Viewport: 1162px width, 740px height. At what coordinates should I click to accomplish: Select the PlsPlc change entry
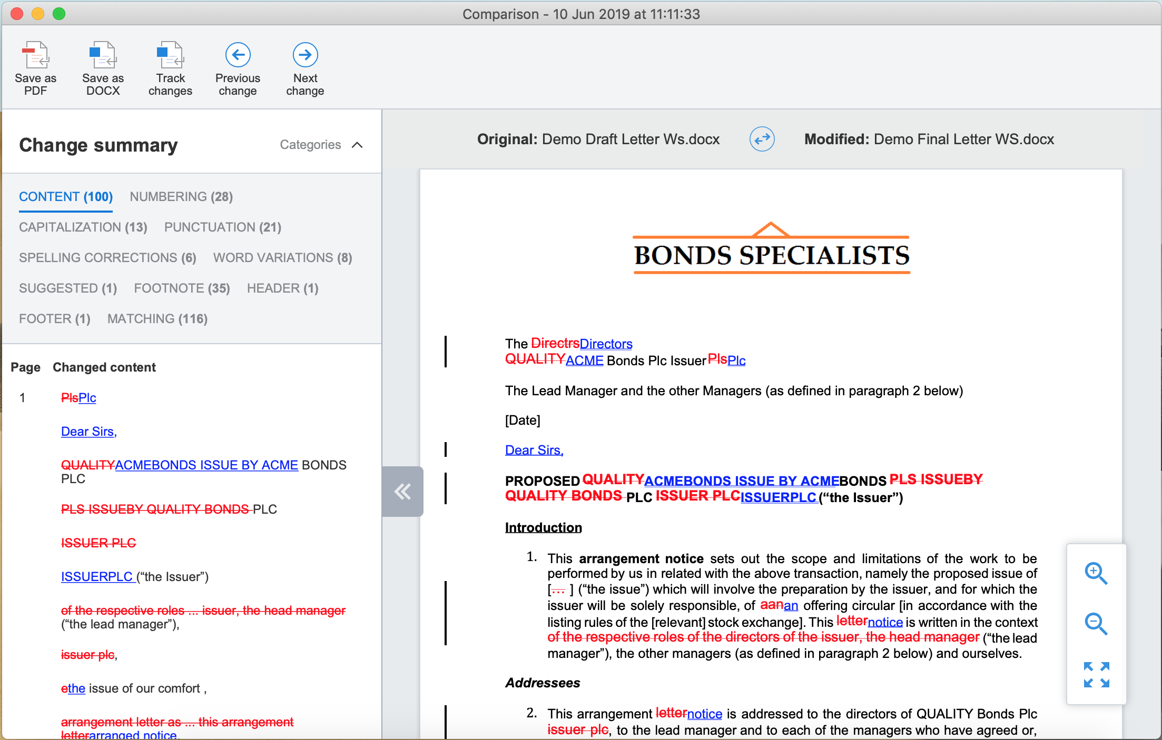click(78, 398)
